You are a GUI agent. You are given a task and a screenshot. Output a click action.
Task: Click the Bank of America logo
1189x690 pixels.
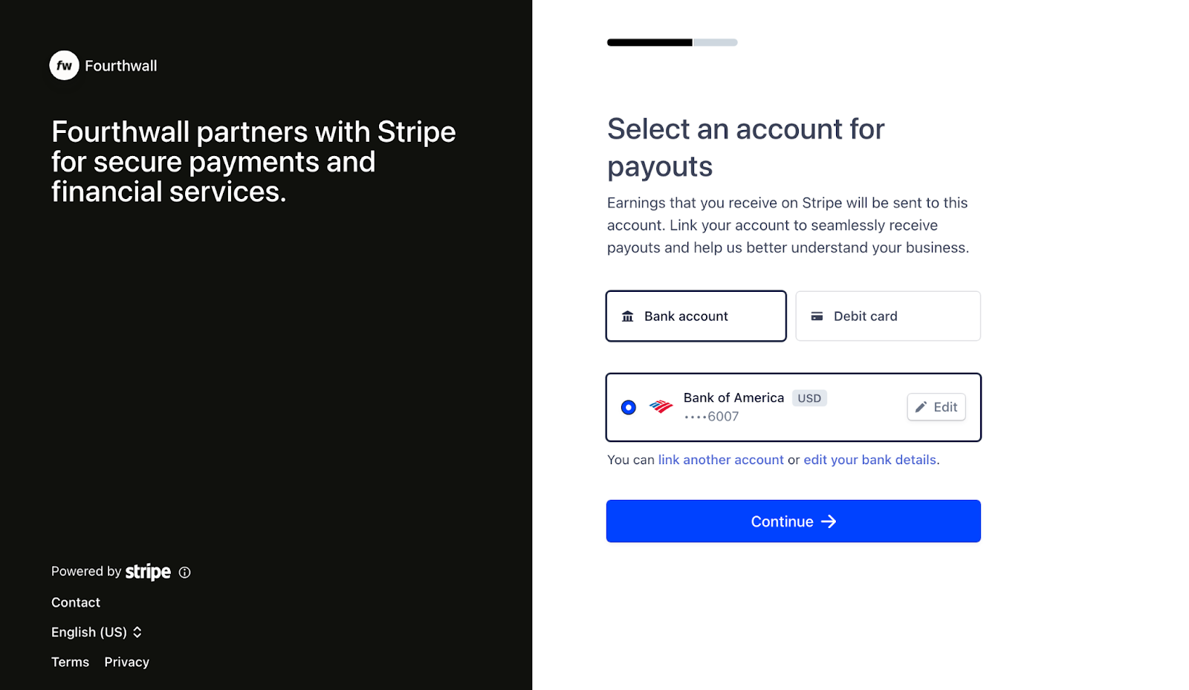coord(661,407)
